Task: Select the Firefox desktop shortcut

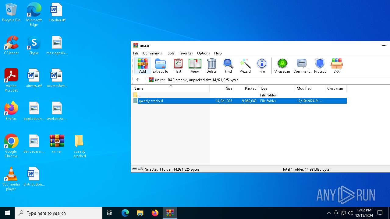Action: (x=11, y=111)
